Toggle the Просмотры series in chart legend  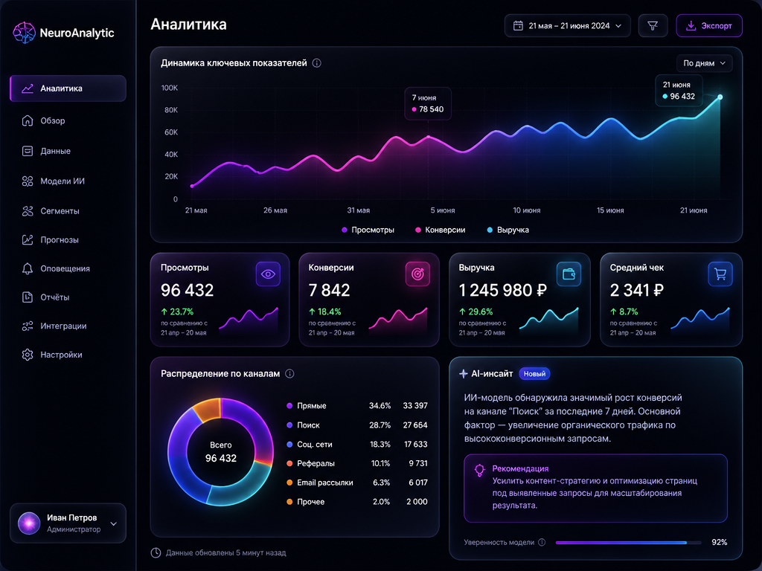point(368,230)
